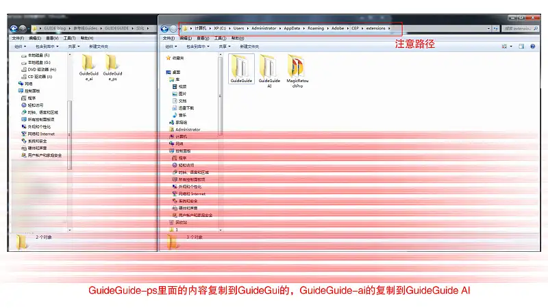The image size is (548, 308).
Task: Open 组织 dropdown in extensions window
Action: coord(171,47)
